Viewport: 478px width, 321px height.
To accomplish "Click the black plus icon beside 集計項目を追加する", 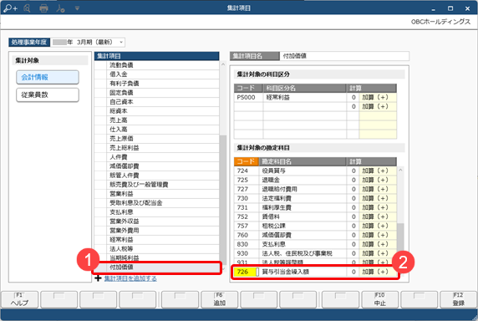I will click(x=98, y=278).
